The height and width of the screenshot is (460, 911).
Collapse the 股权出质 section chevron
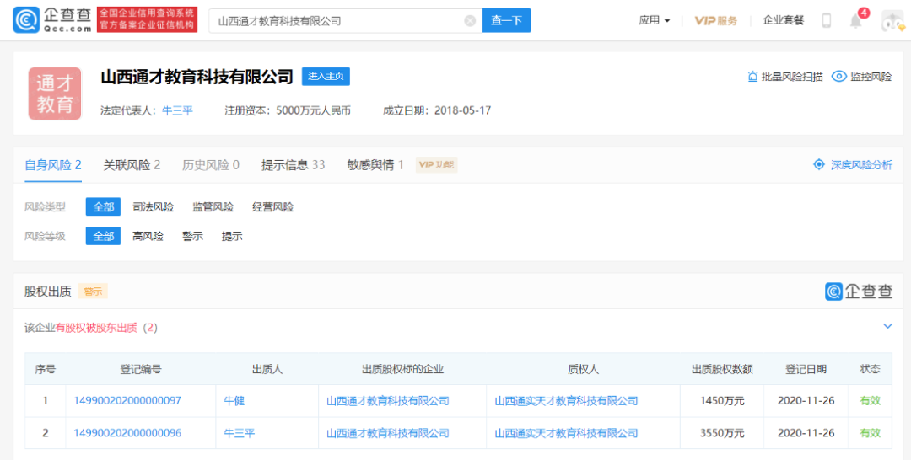point(887,326)
